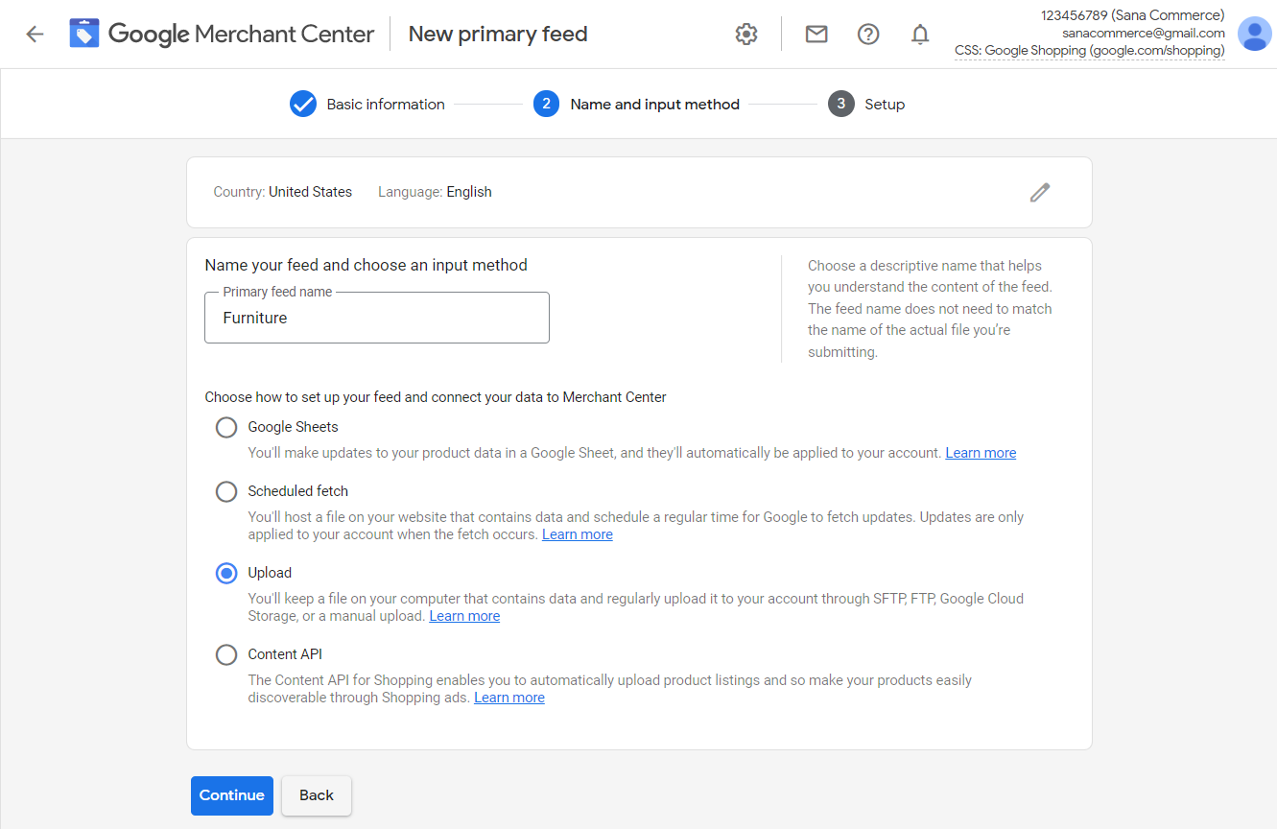Open Learn more link for Upload
The width and height of the screenshot is (1277, 829).
pyautogui.click(x=464, y=616)
